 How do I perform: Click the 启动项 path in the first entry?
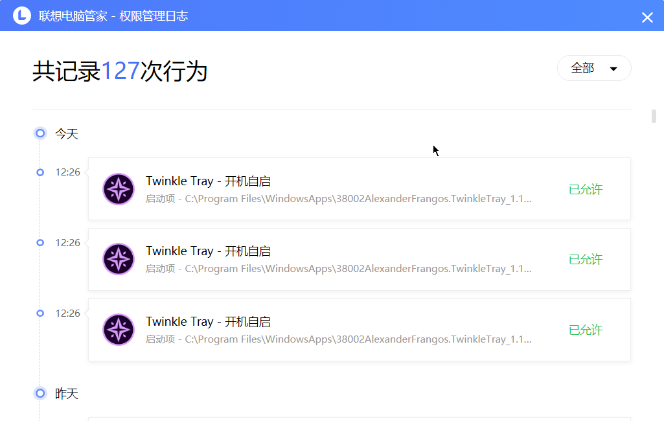[x=338, y=199]
